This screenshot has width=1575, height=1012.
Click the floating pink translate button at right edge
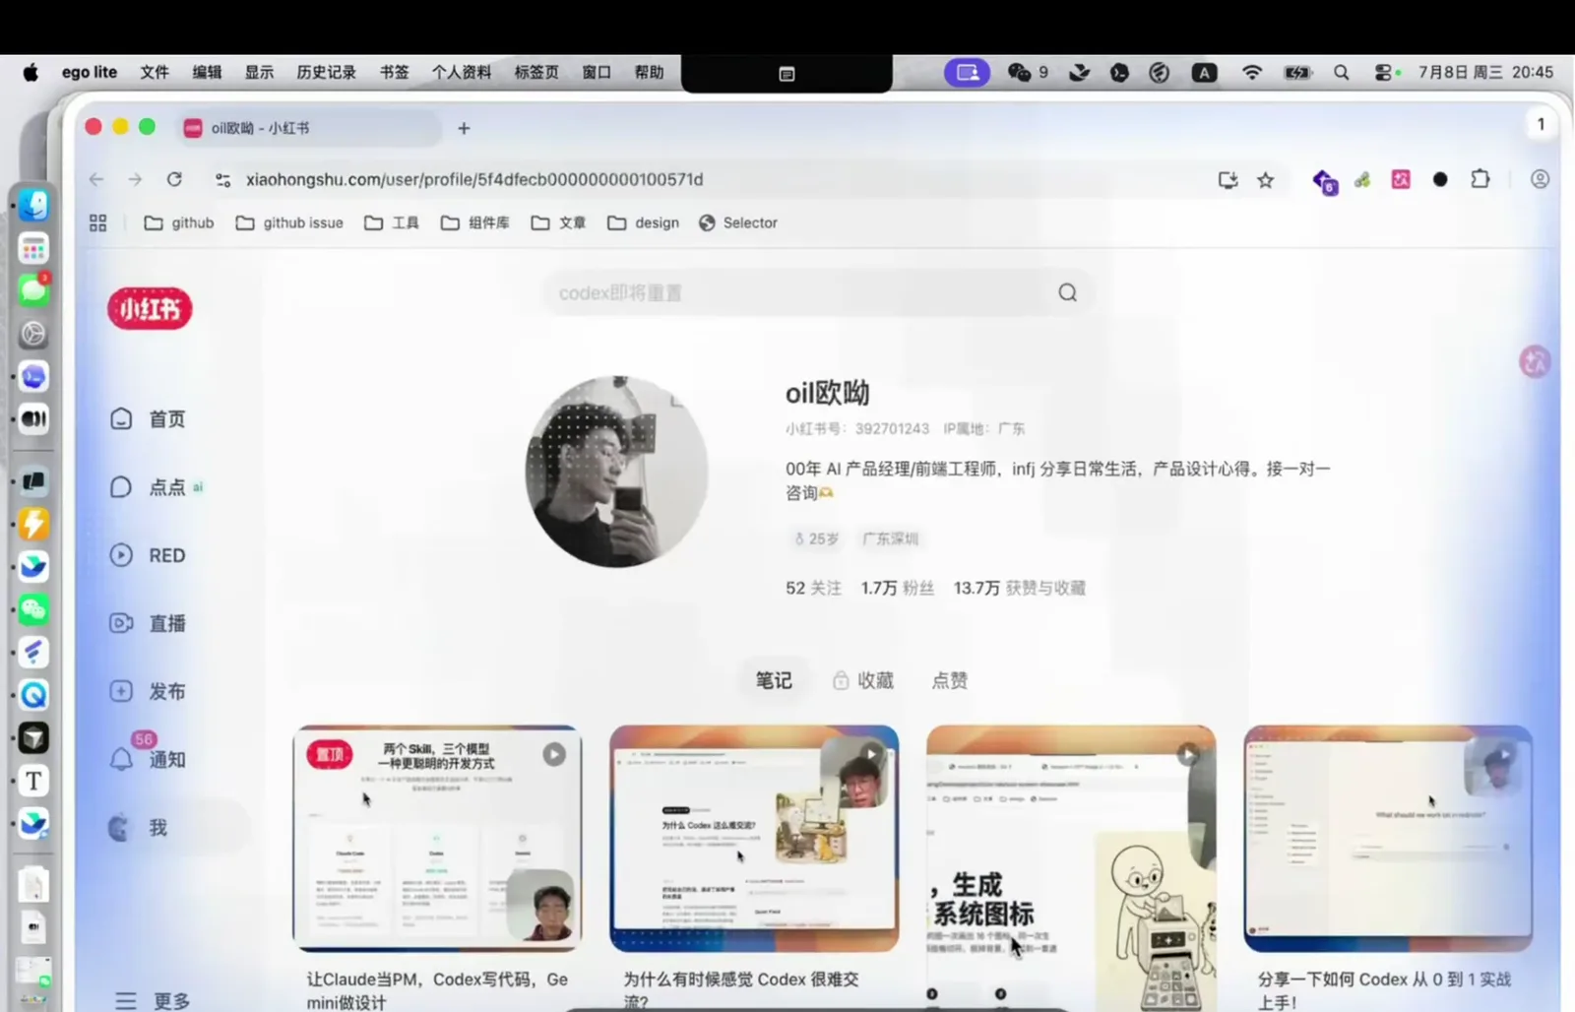click(1535, 362)
